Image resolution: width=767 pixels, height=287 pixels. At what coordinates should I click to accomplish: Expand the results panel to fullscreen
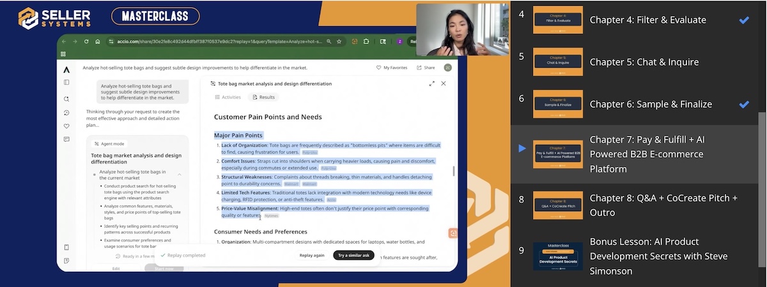(432, 84)
